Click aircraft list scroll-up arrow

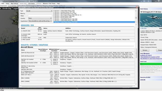(x=136, y=11)
